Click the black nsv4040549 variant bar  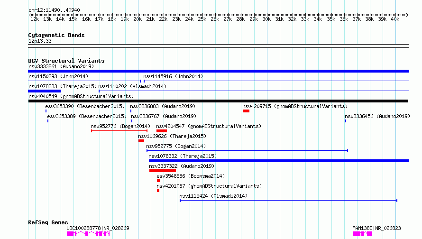[218, 101]
